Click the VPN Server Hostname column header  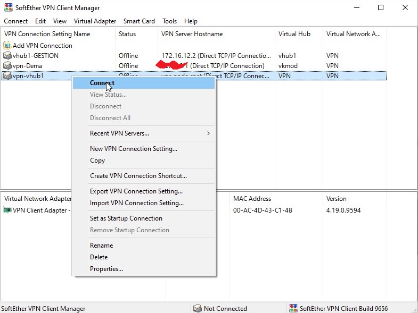click(217, 34)
